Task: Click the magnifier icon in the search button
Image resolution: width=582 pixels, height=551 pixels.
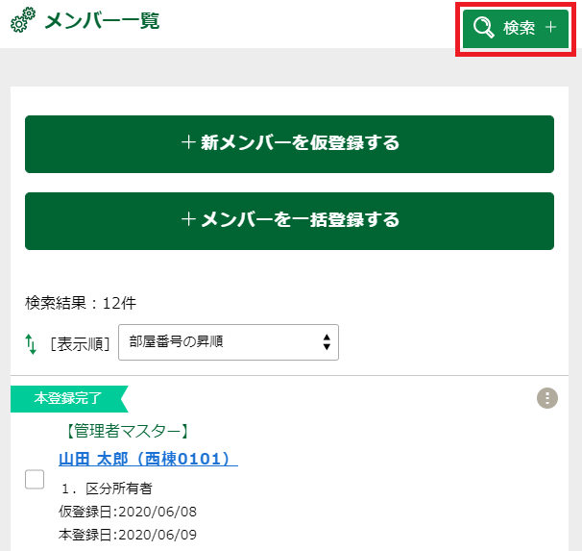Action: (x=484, y=28)
